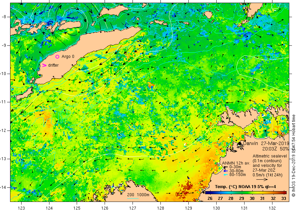Click the longitude axis label 125
296x212 pixels.
click(77, 208)
